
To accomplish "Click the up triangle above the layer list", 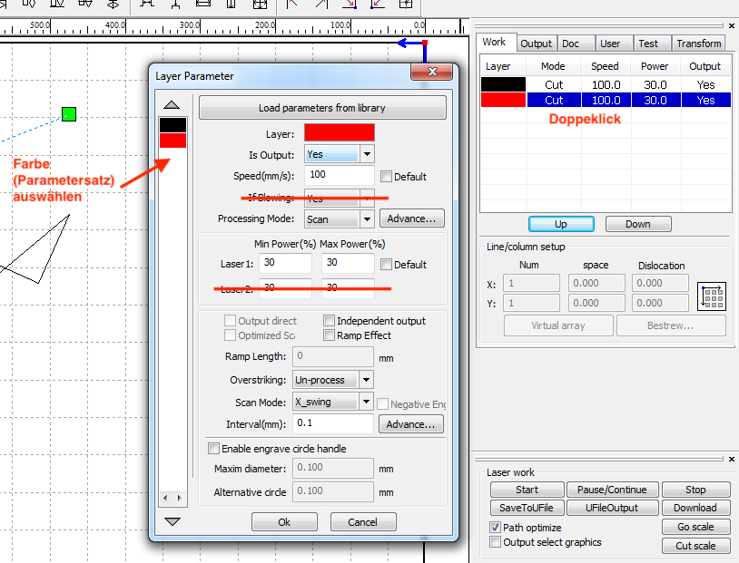I will pos(172,104).
